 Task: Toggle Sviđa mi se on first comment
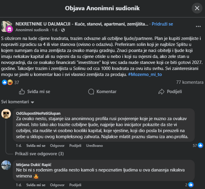coord(36,146)
